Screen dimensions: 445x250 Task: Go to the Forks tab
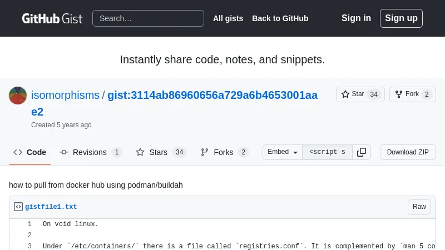pyautogui.click(x=224, y=152)
